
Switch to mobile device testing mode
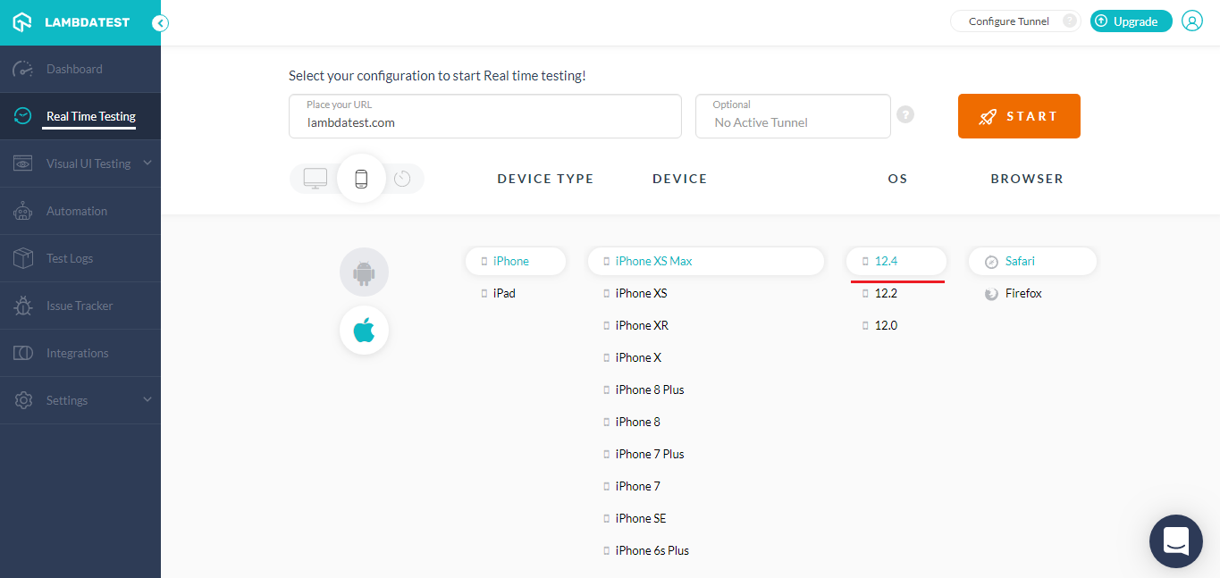(361, 179)
